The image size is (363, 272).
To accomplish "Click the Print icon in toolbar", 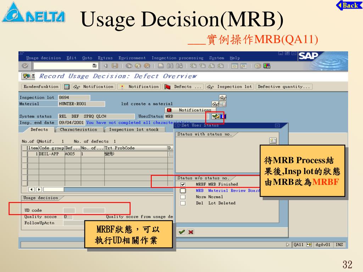I will click(161, 66).
